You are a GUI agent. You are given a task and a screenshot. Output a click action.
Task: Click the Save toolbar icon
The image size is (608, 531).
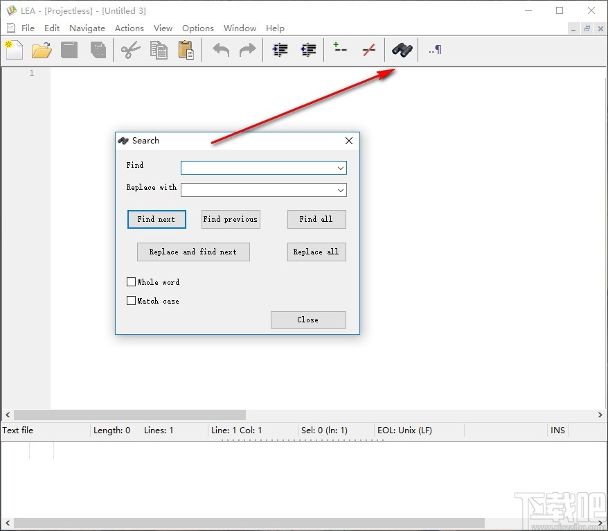coord(69,50)
